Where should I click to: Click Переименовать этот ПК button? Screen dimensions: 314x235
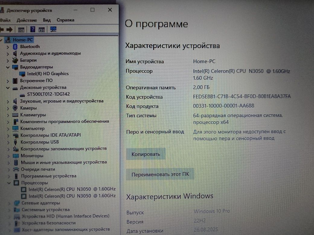[160, 174]
